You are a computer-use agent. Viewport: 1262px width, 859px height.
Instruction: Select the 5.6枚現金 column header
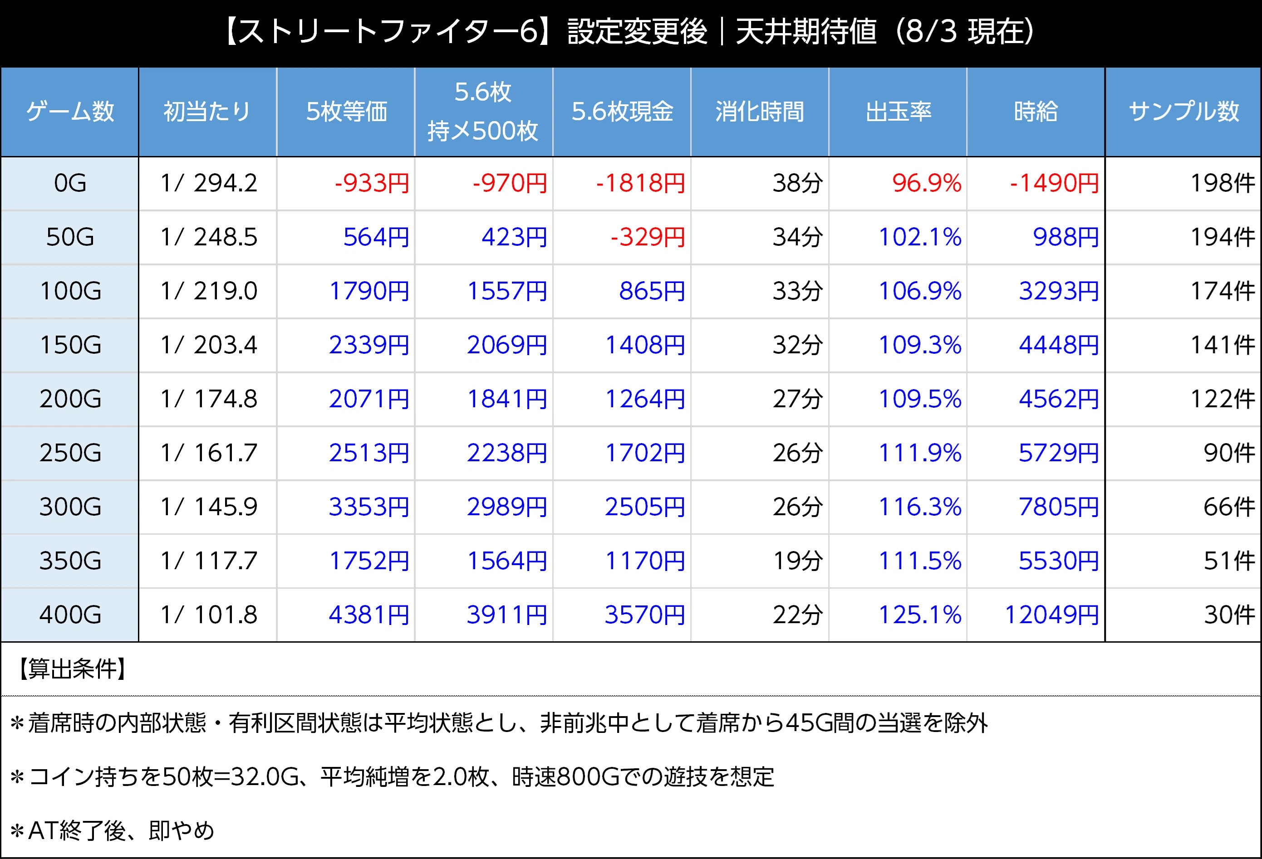(x=622, y=112)
